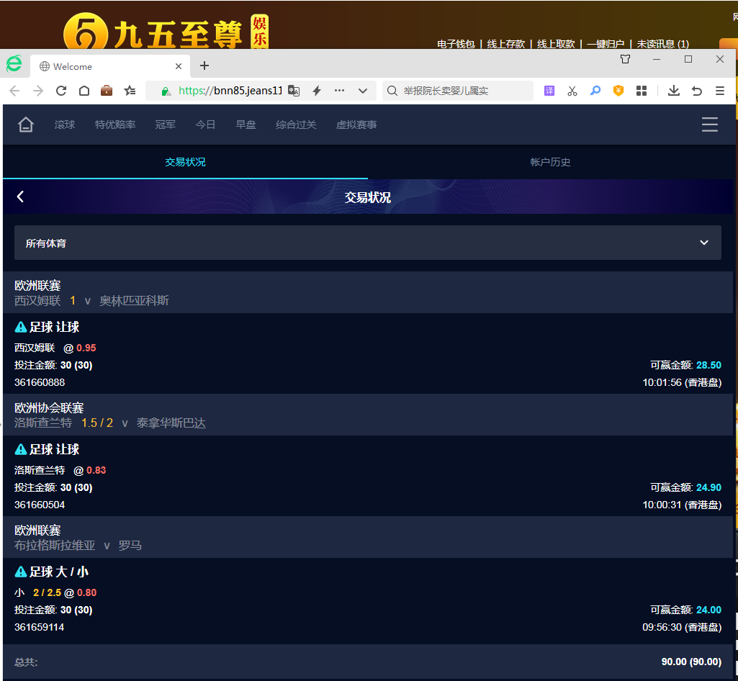
Task: Click the browser forward arrow
Action: [38, 91]
